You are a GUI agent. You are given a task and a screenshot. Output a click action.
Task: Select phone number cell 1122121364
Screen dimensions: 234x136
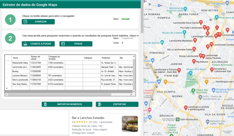click(x=38, y=63)
